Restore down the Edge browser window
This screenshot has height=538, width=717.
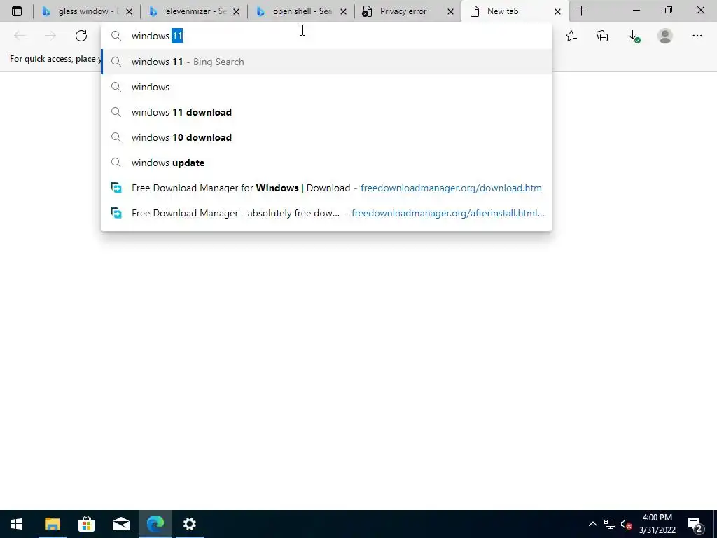669,11
